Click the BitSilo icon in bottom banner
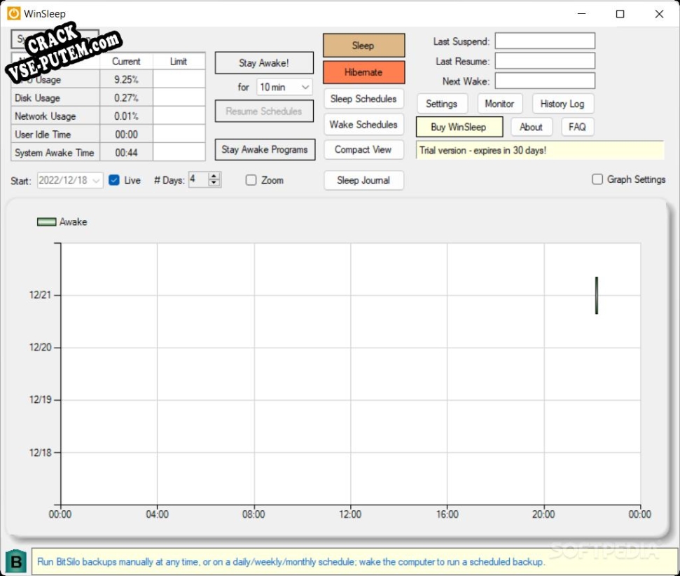Viewport: 680px width, 576px height. 15,561
